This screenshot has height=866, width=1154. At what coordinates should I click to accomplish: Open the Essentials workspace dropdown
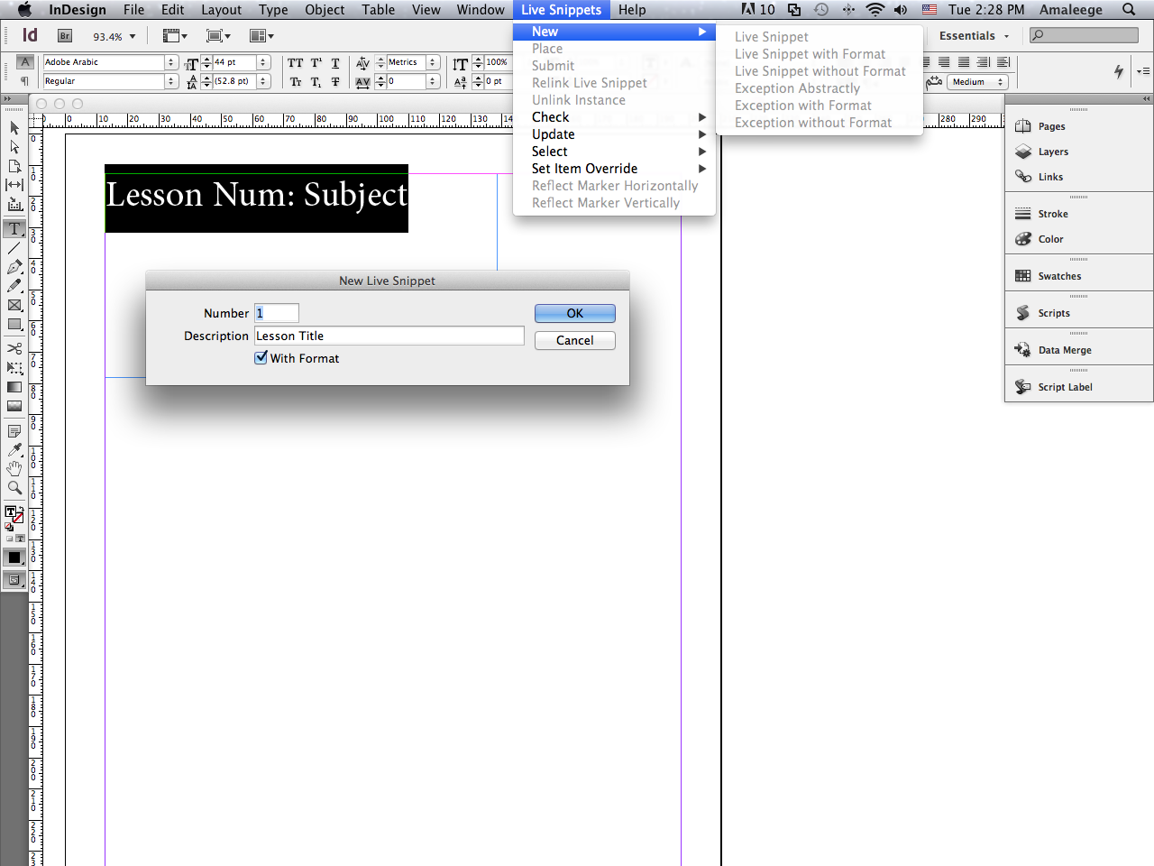pyautogui.click(x=974, y=36)
